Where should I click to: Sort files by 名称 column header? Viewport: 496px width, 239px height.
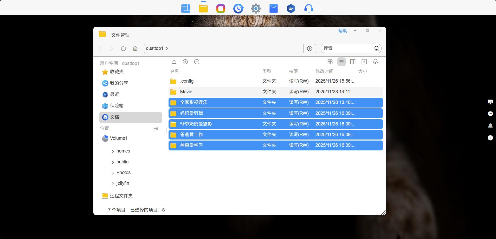175,71
